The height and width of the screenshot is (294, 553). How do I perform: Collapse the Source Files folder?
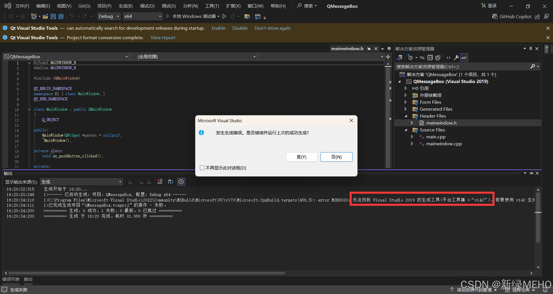[x=406, y=130]
